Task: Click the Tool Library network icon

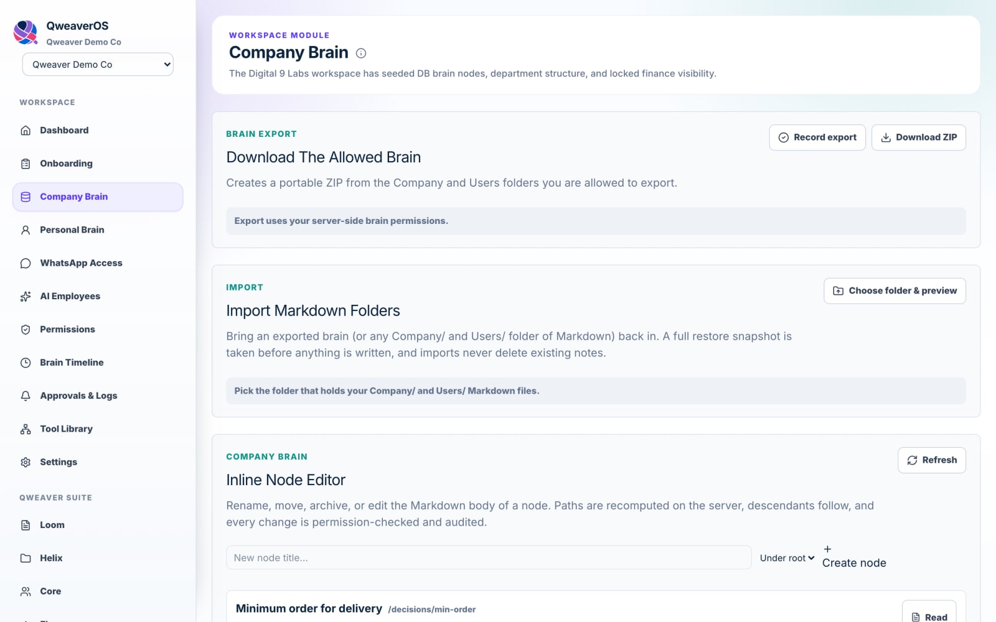Action: point(26,429)
